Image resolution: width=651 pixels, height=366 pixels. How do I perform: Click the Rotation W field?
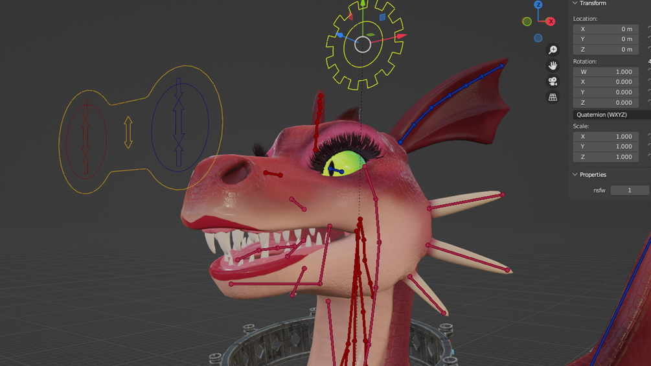point(606,72)
